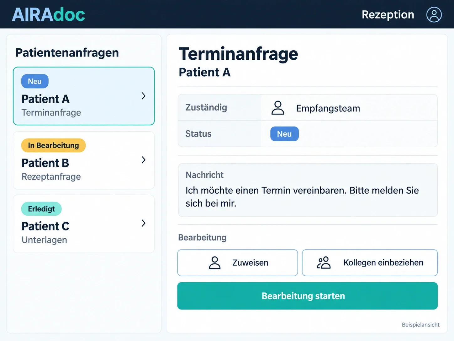
Task: Click the Bearbeitung section label
Action: [x=202, y=237]
